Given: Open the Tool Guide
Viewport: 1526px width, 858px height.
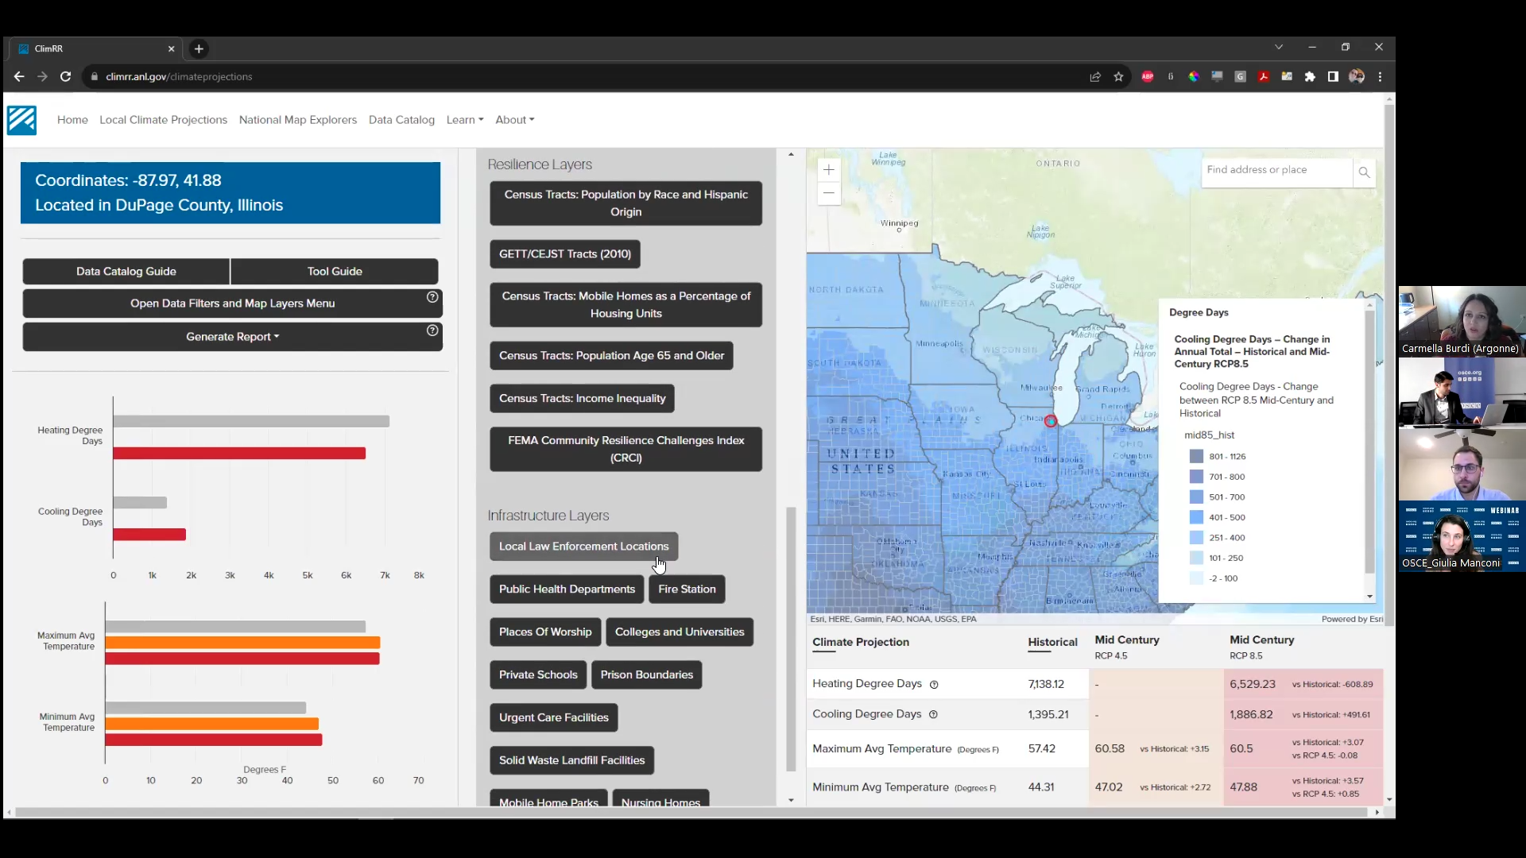Looking at the screenshot, I should coord(335,272).
